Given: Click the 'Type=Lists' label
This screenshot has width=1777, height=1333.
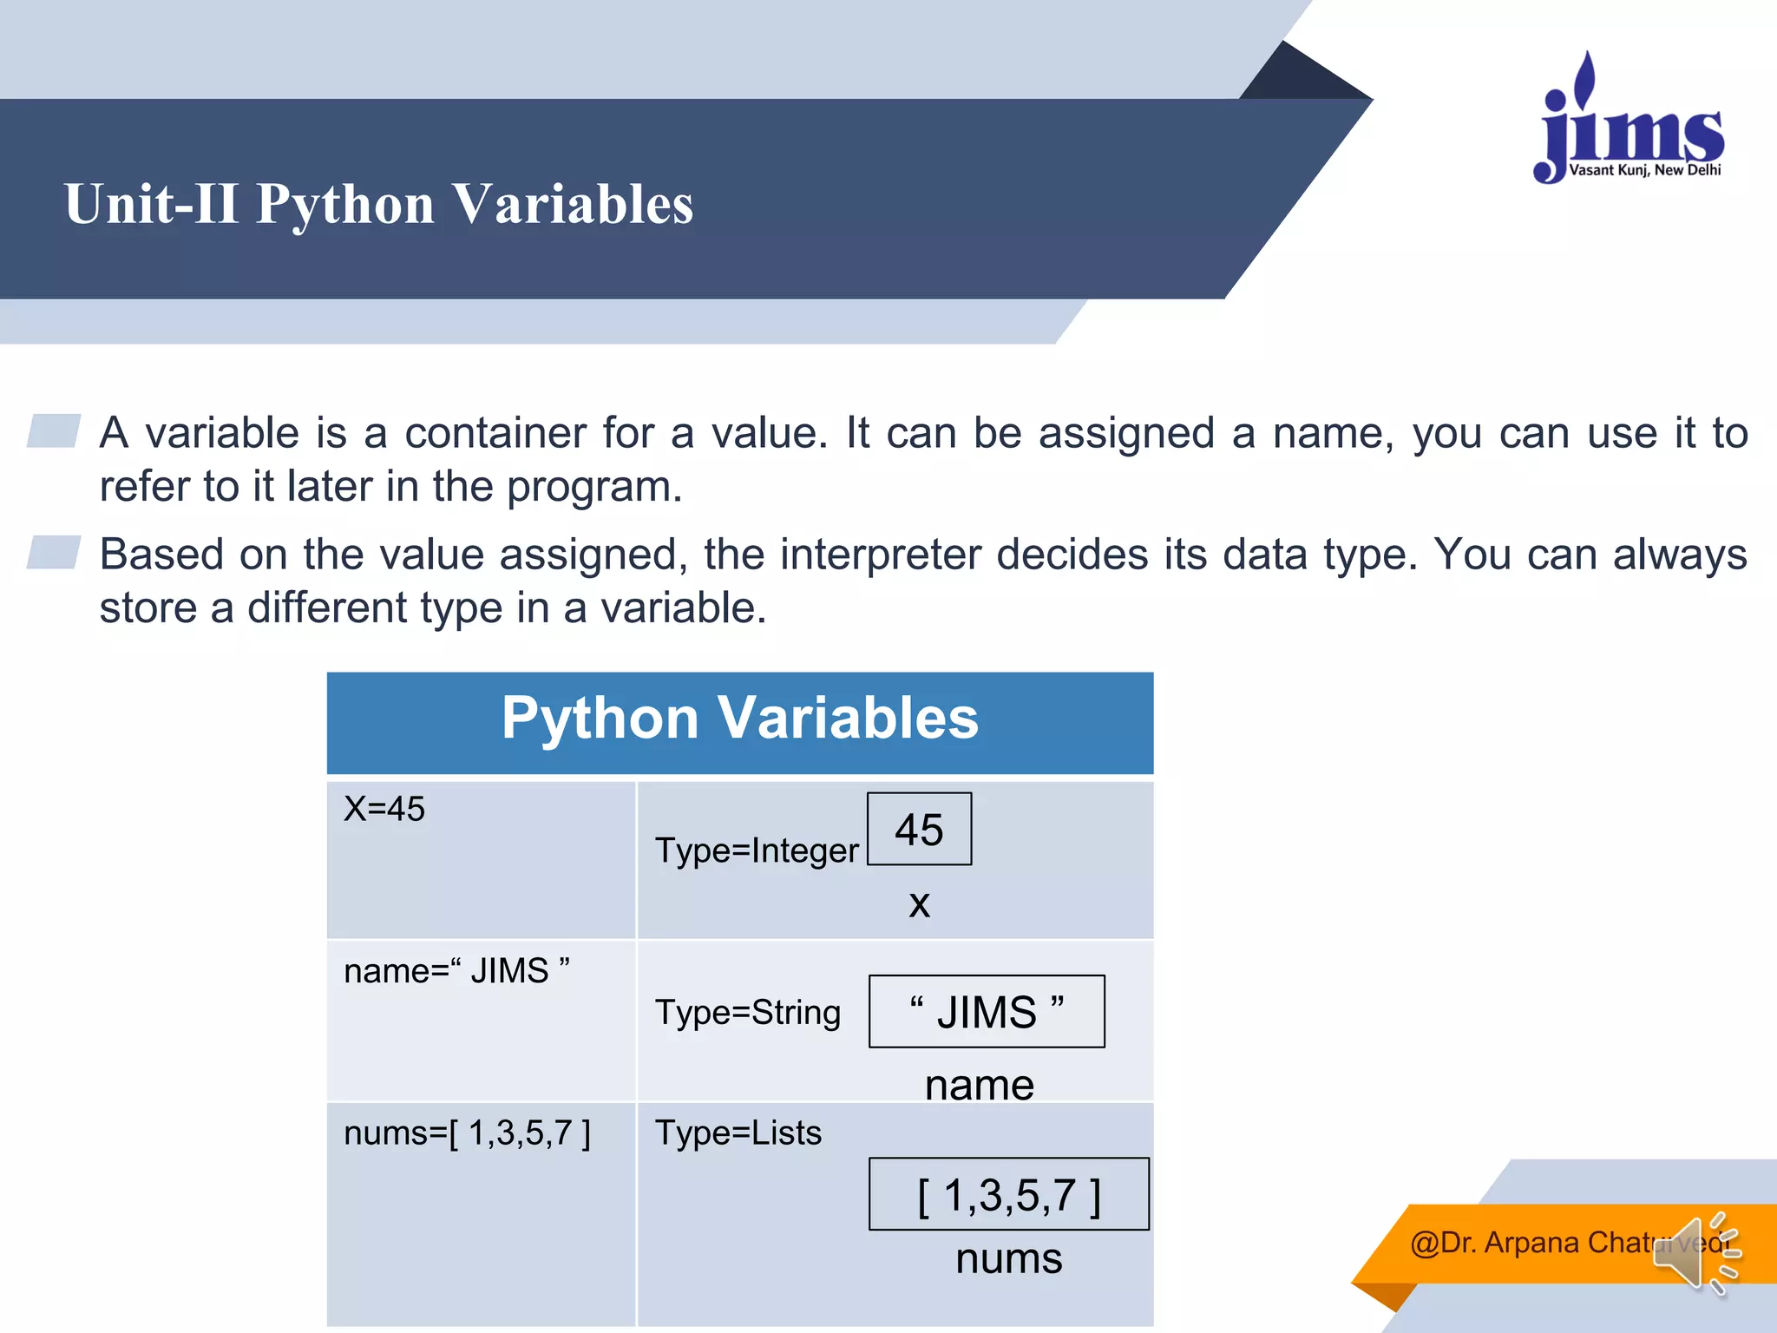Looking at the screenshot, I should coord(738,1133).
